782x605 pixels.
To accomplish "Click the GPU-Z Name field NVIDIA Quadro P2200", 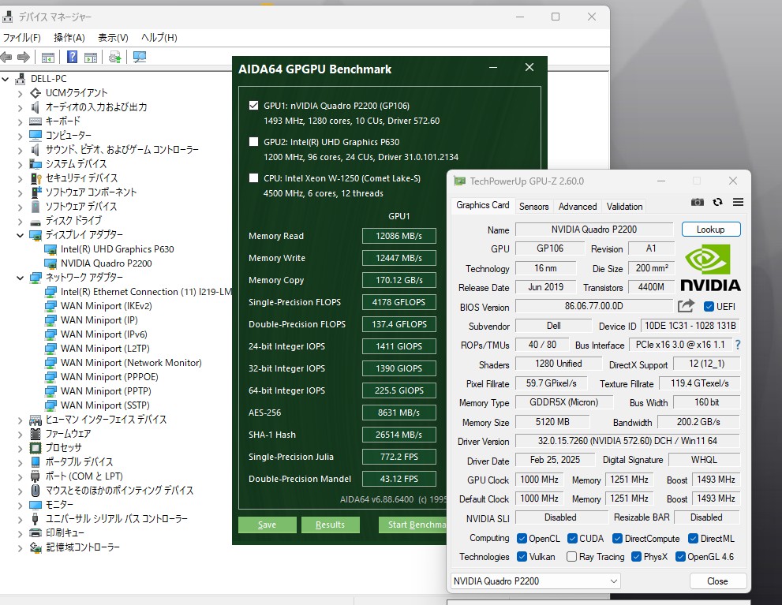I will (594, 230).
